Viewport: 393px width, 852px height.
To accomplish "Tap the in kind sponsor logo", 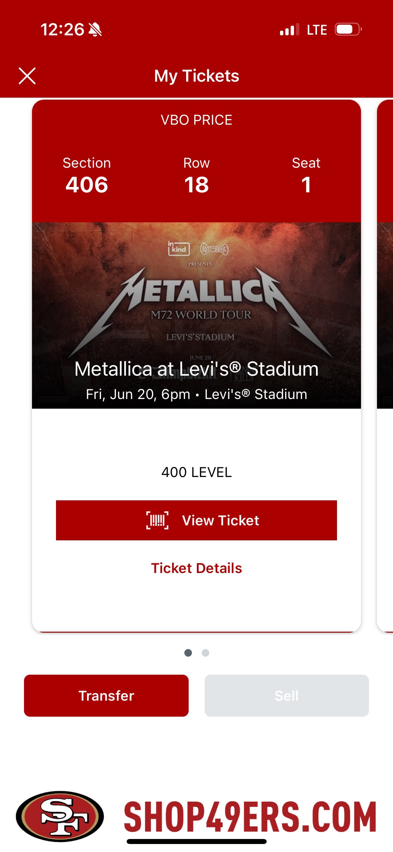I will (x=178, y=249).
